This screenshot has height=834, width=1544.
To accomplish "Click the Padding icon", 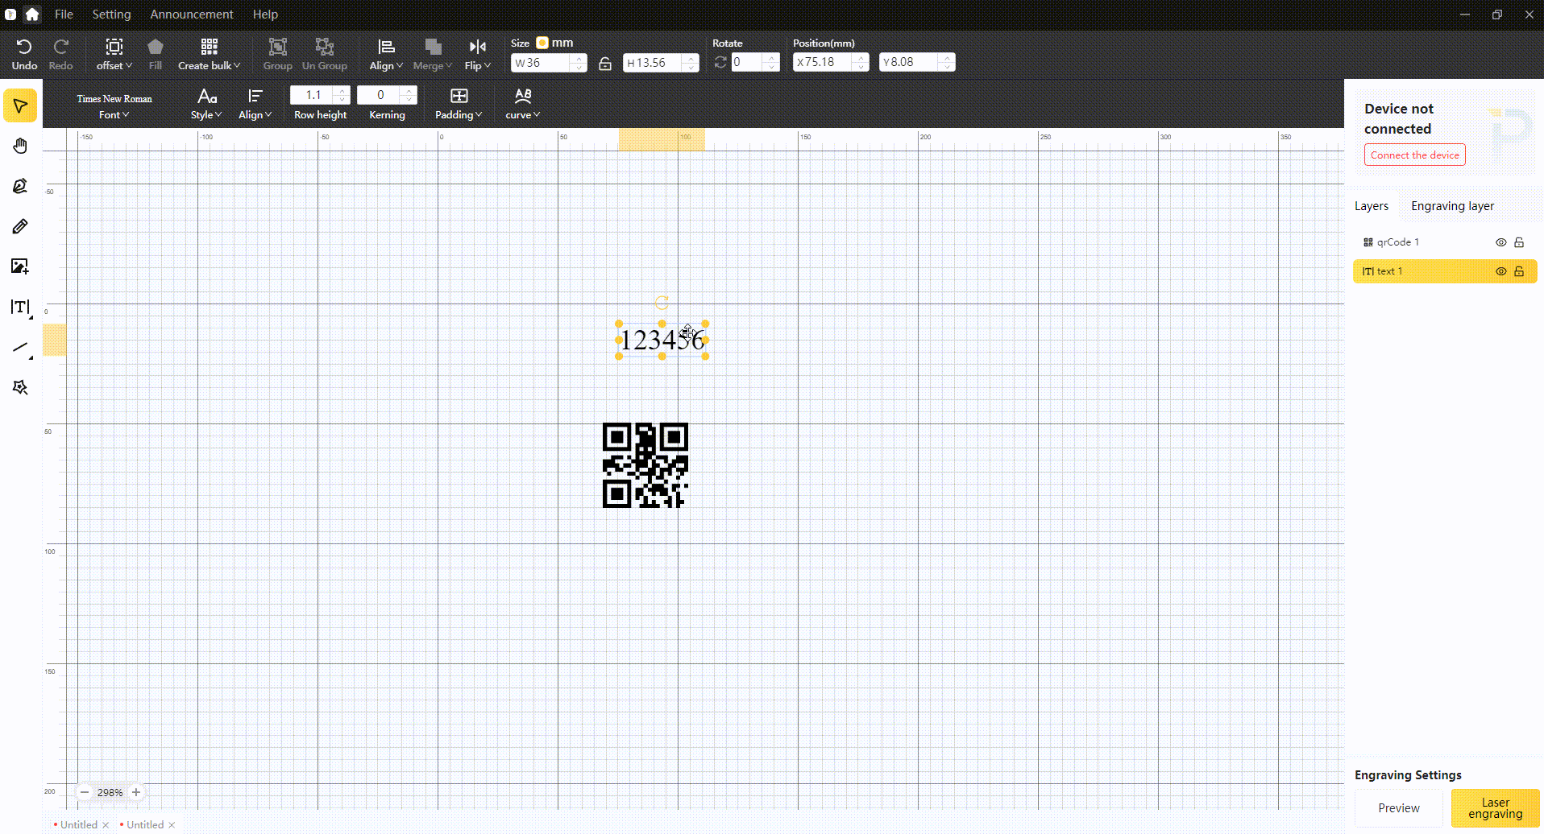I will tap(459, 96).
